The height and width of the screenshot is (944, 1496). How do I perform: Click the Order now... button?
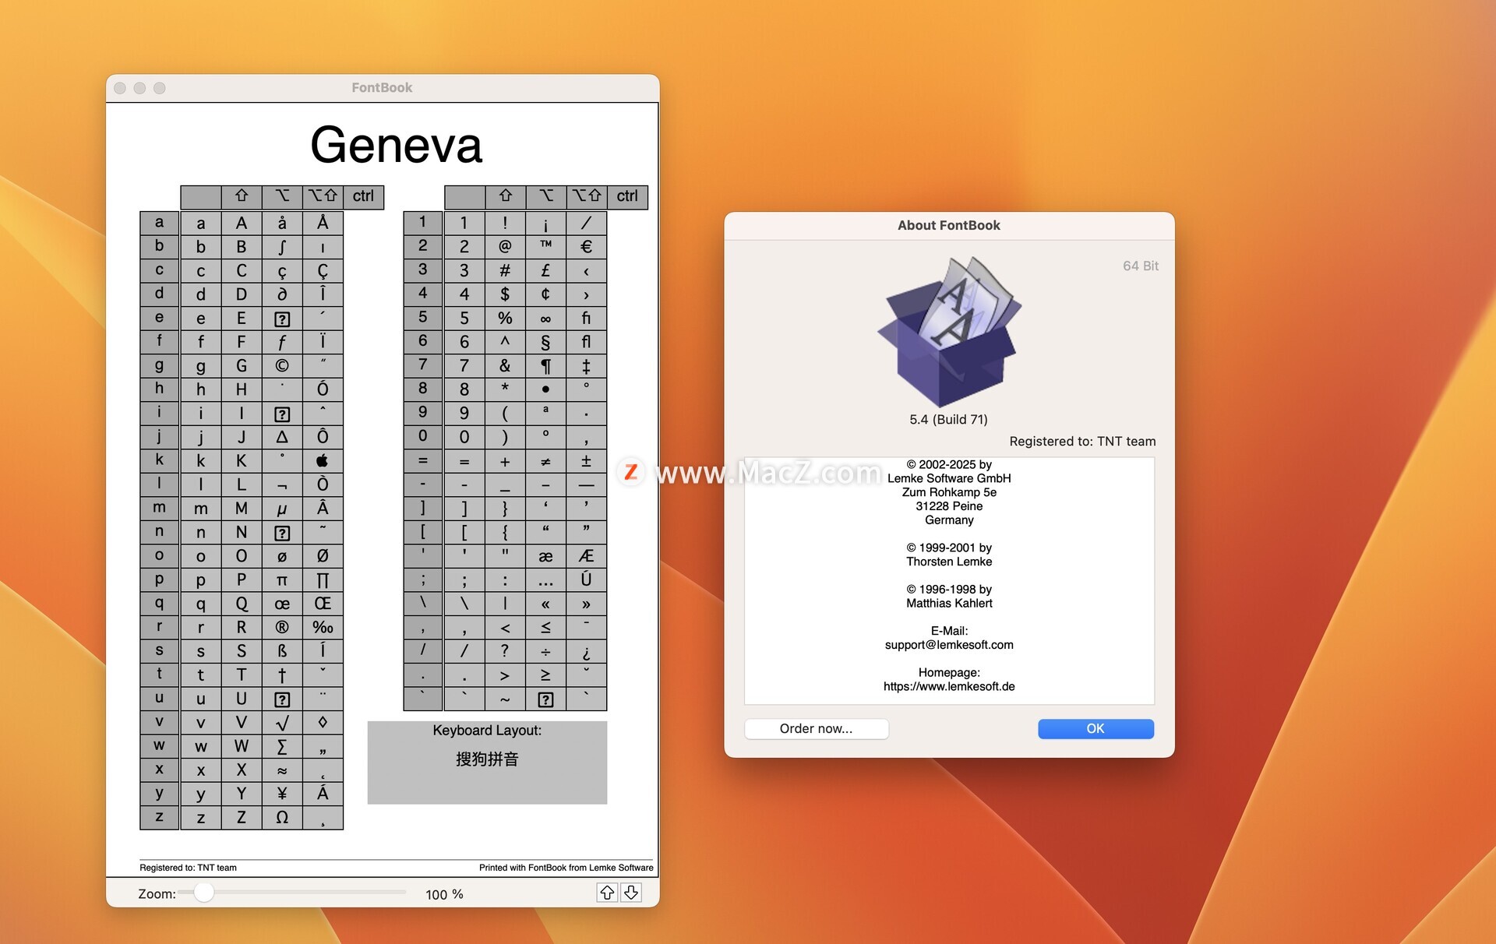[816, 728]
